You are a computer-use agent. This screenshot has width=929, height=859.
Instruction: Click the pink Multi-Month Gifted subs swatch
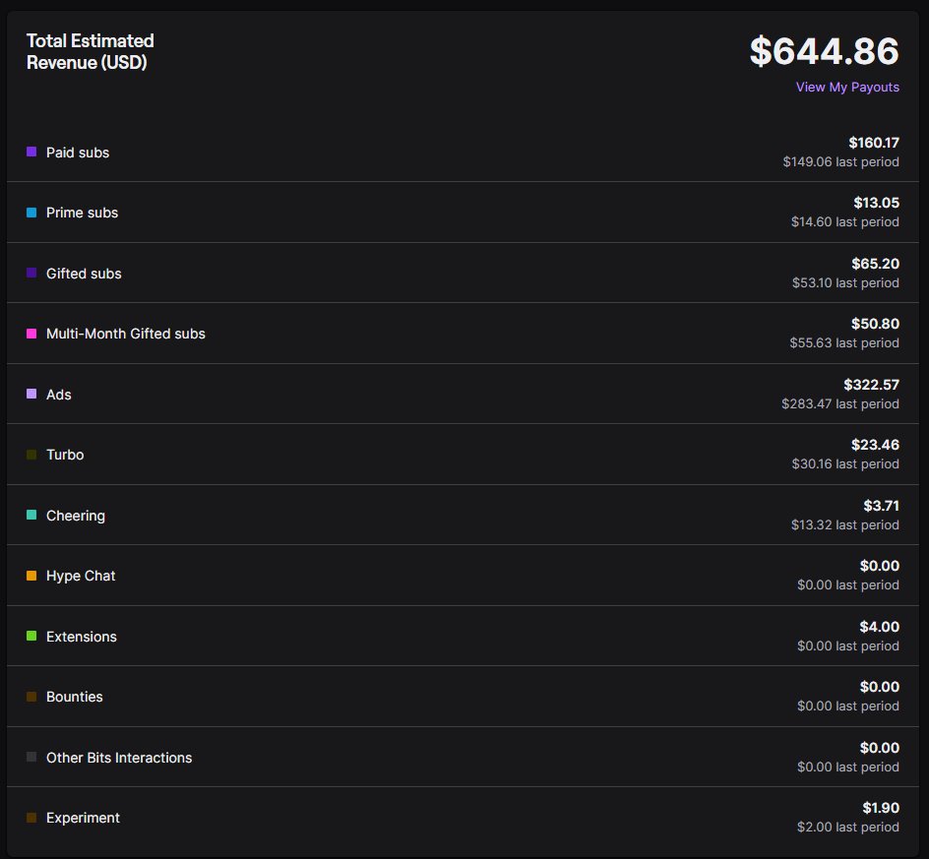coord(31,334)
